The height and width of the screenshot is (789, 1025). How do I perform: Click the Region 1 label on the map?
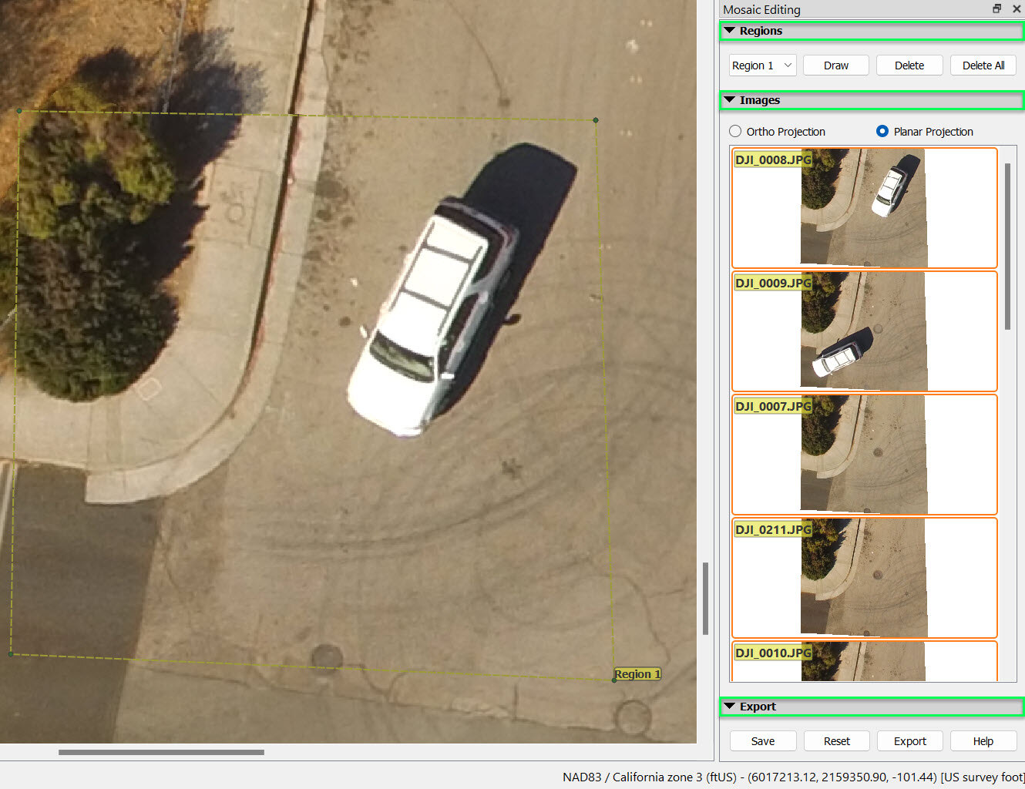point(637,673)
